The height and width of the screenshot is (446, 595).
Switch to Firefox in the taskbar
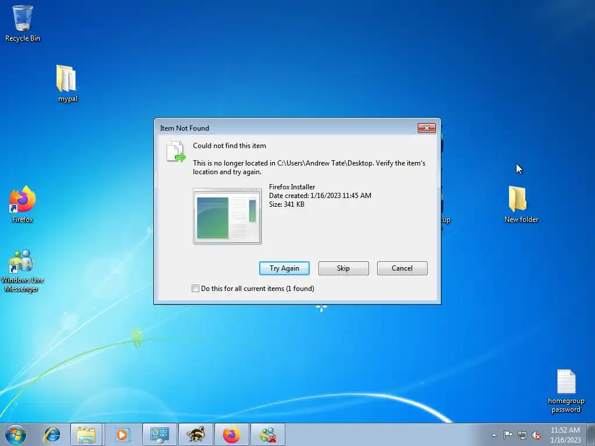[x=232, y=434]
